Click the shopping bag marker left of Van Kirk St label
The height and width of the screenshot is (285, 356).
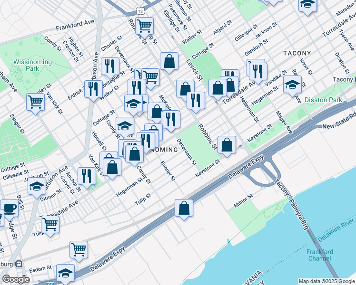pyautogui.click(x=112, y=168)
